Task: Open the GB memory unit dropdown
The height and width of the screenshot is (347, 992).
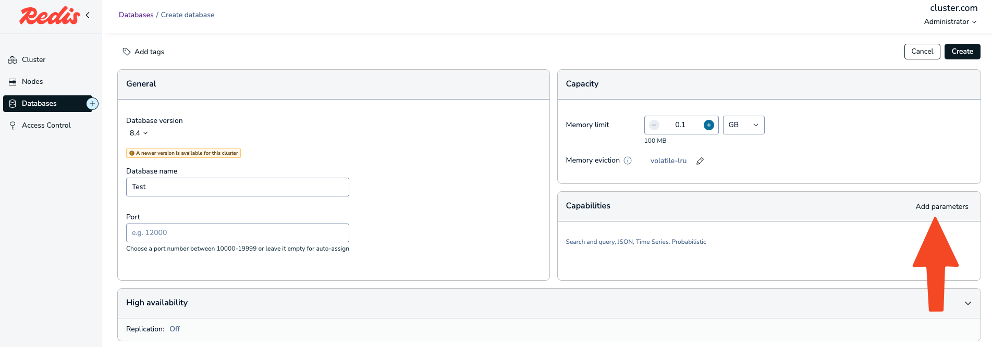Action: coord(743,125)
